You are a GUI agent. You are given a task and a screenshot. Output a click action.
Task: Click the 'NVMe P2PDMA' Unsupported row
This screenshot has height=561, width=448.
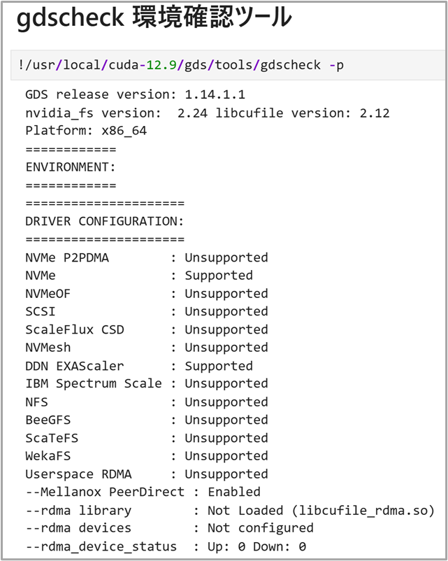pyautogui.click(x=146, y=257)
